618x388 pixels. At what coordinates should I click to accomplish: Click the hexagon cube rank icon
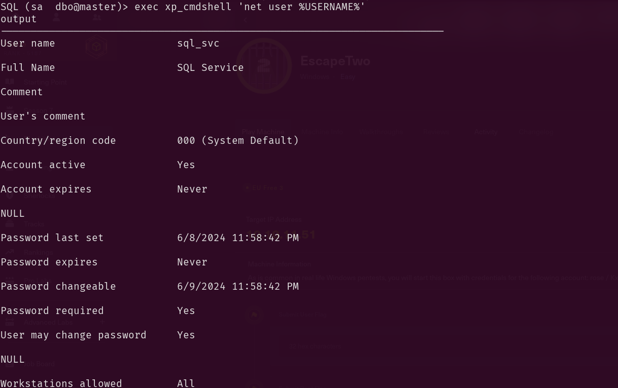[x=96, y=47]
